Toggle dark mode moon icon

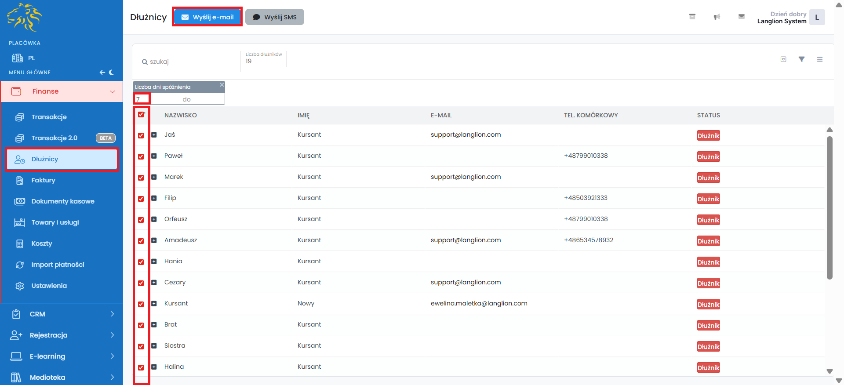click(x=112, y=73)
